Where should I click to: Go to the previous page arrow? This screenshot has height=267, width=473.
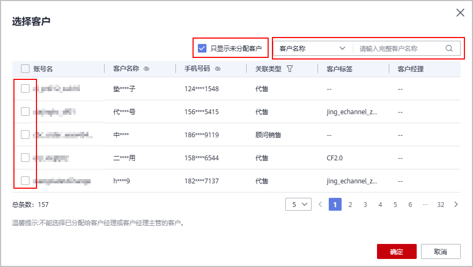pos(320,204)
